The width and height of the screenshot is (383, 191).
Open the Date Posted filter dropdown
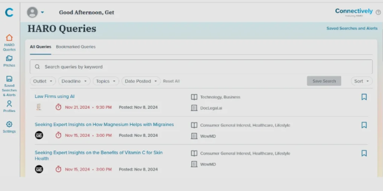[141, 81]
